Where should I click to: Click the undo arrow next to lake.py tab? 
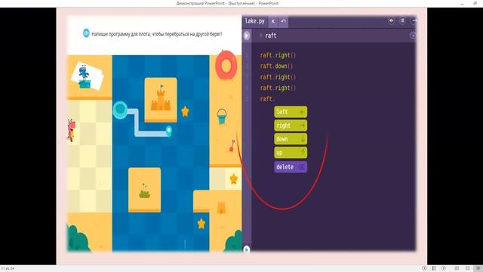coord(284,21)
